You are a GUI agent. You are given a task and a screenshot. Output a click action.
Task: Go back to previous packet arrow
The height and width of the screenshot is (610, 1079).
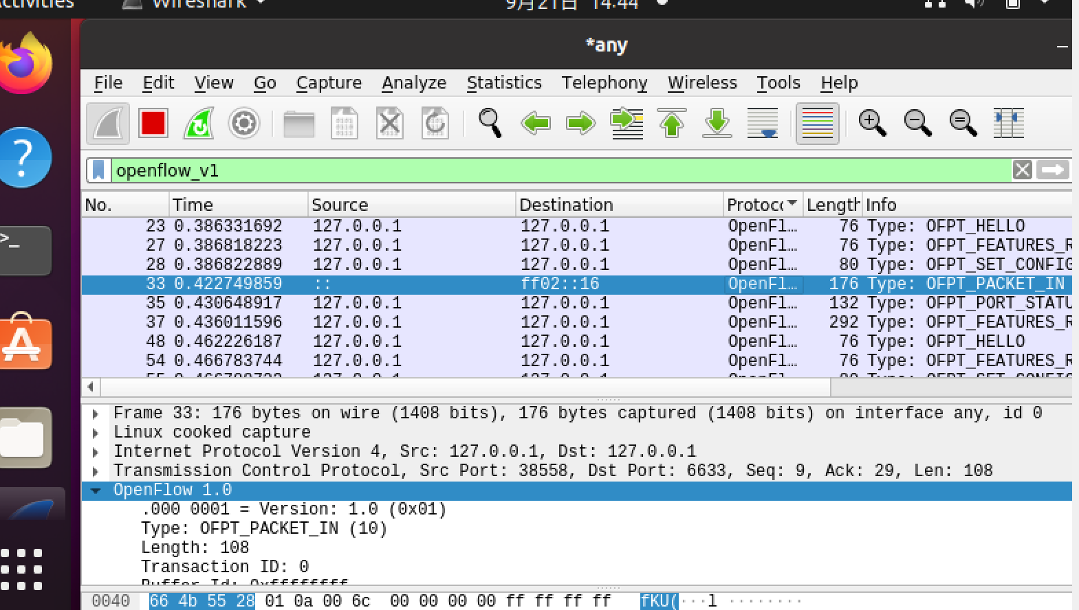pyautogui.click(x=535, y=124)
